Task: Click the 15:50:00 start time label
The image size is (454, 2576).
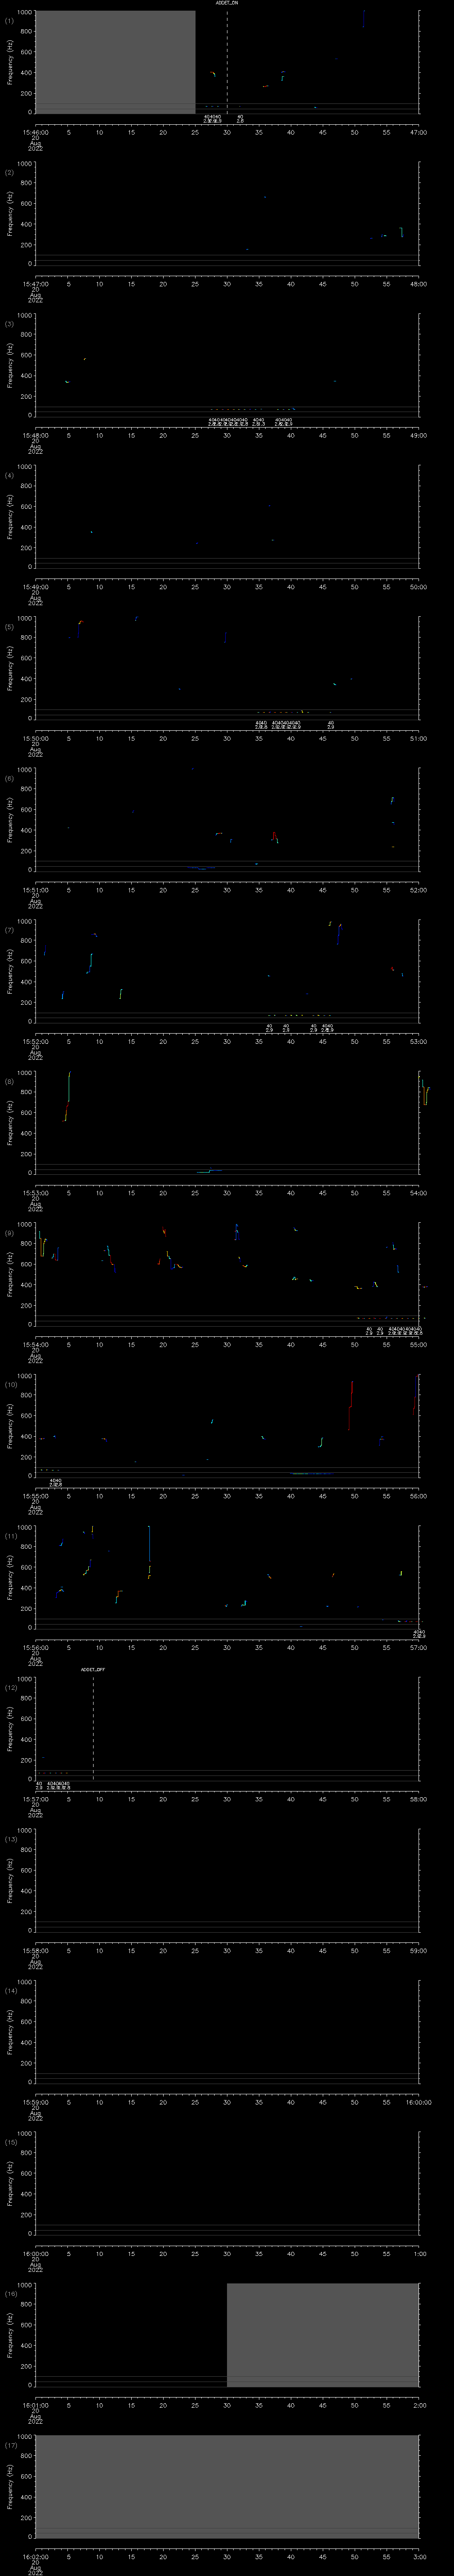Action: (35, 738)
